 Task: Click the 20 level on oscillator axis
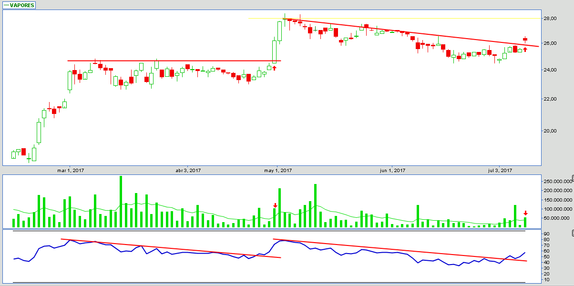pyautogui.click(x=546, y=274)
